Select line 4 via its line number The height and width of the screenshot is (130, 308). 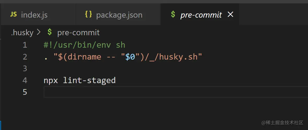25,80
